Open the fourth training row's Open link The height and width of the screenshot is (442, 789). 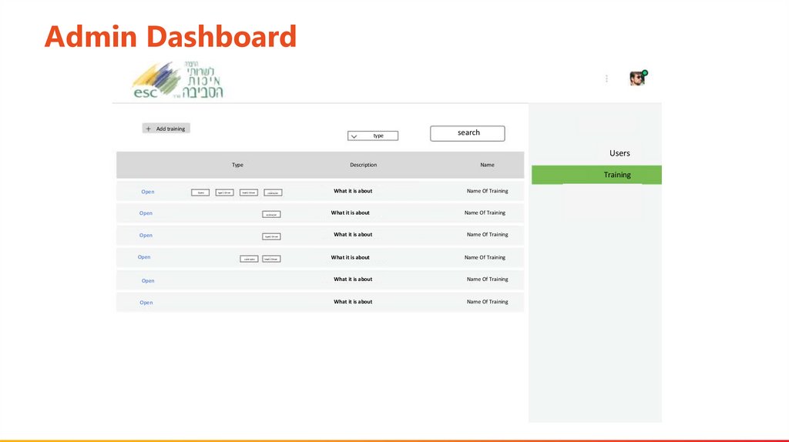pyautogui.click(x=144, y=257)
